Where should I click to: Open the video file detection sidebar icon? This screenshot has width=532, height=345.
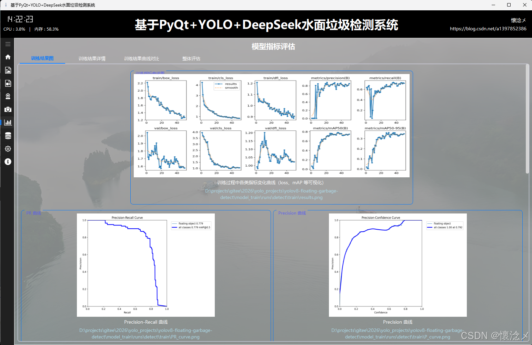[8, 83]
